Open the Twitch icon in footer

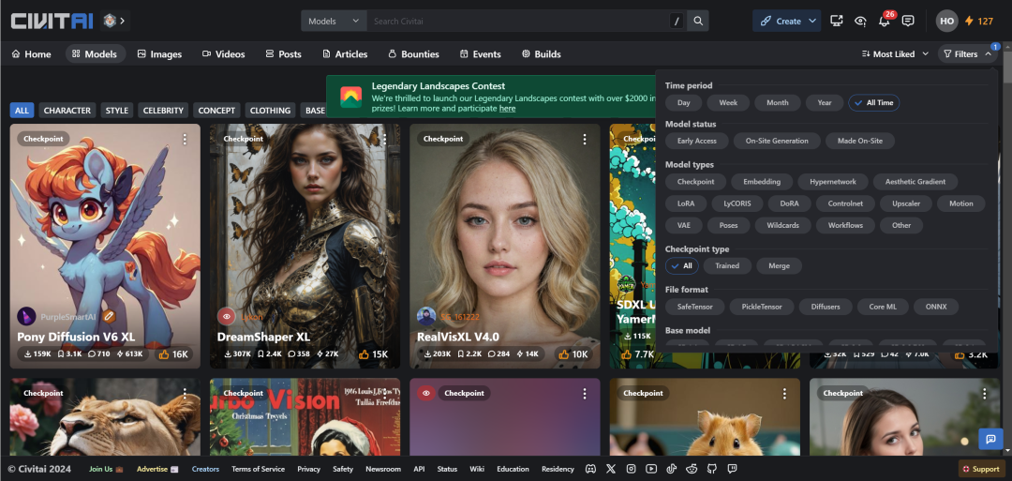tap(732, 469)
